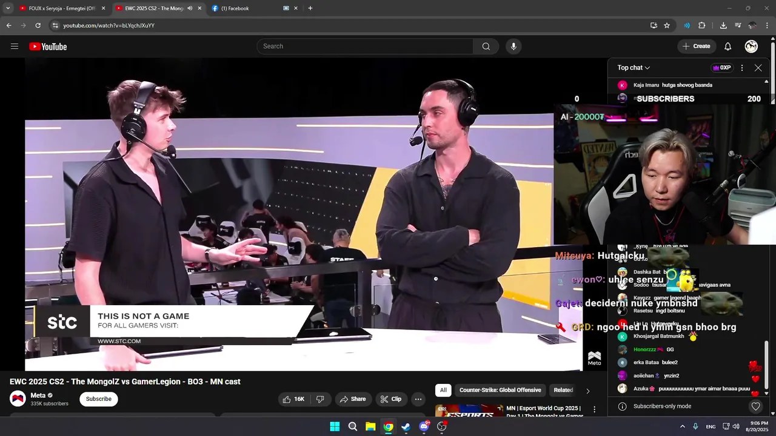The image size is (776, 436).
Task: Close the live chat panel
Action: pos(758,68)
